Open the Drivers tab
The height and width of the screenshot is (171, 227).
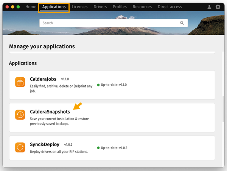tap(100, 7)
